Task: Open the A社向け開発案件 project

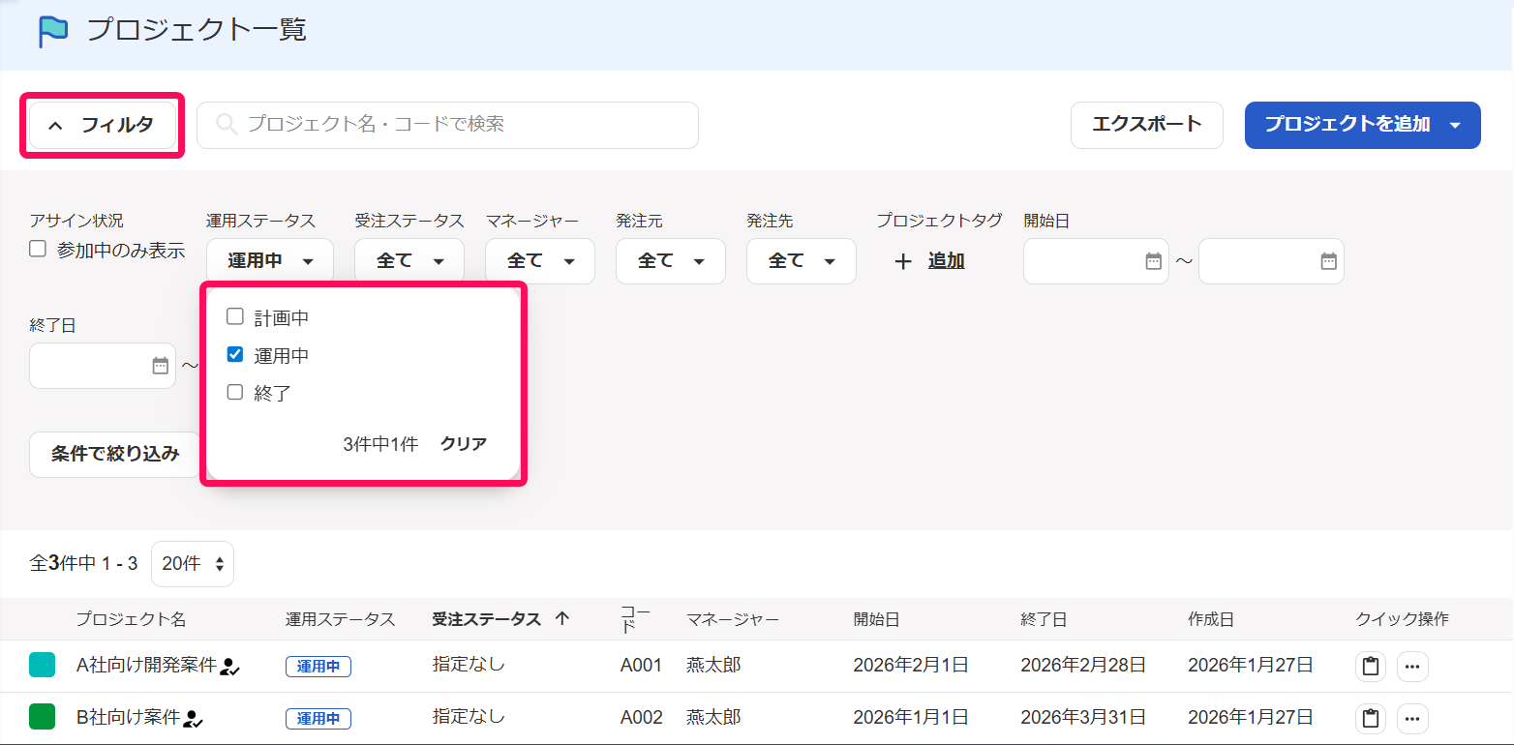Action: click(146, 666)
